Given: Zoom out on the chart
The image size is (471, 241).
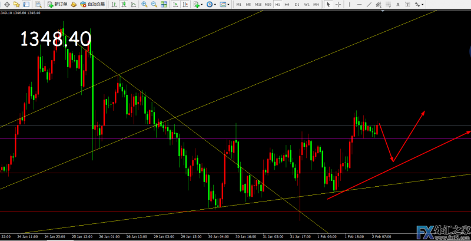Looking at the screenshot, I should click(154, 4).
